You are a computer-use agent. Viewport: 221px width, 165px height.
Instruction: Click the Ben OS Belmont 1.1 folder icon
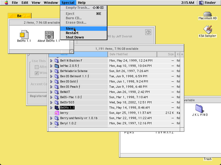(x=57, y=76)
